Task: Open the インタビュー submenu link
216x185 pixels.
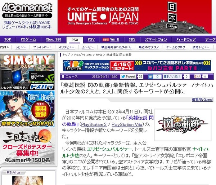Action: click(67, 47)
